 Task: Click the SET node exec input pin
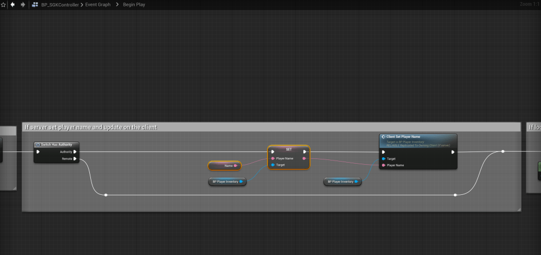coord(273,152)
